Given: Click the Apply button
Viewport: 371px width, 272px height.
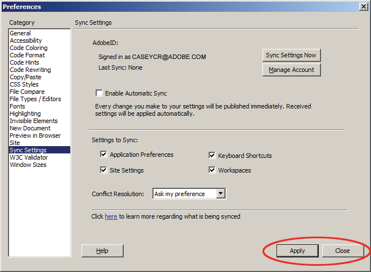Looking at the screenshot, I should click(297, 251).
